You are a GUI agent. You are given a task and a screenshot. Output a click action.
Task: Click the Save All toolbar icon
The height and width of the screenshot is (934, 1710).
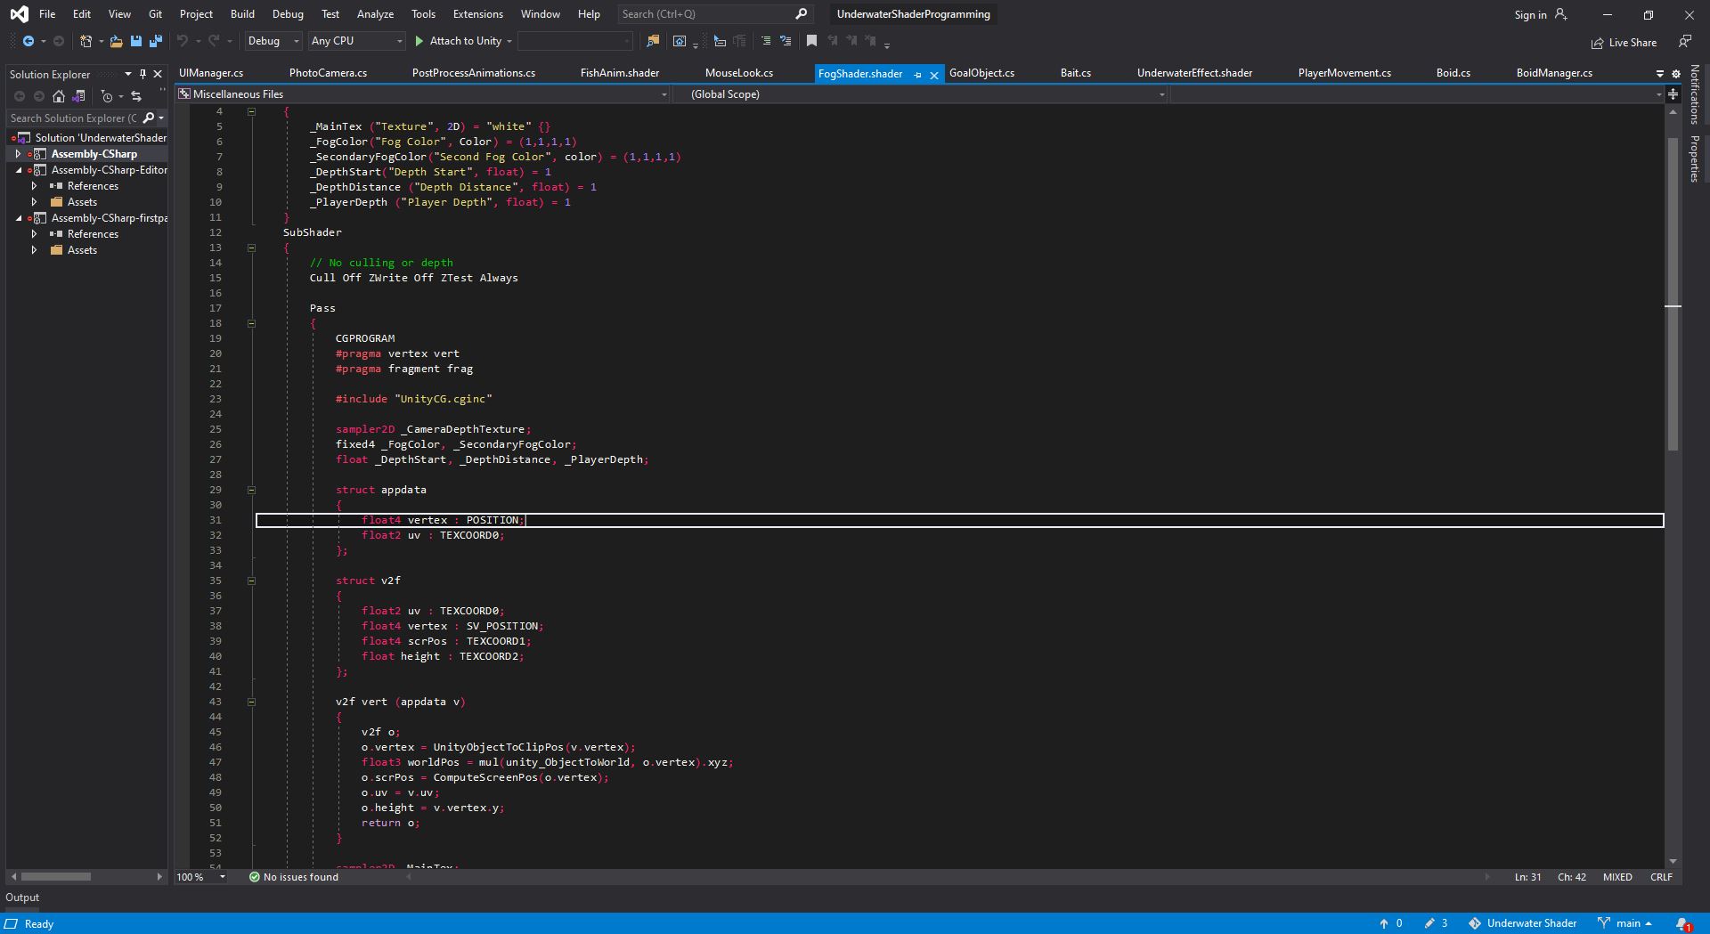tap(156, 41)
